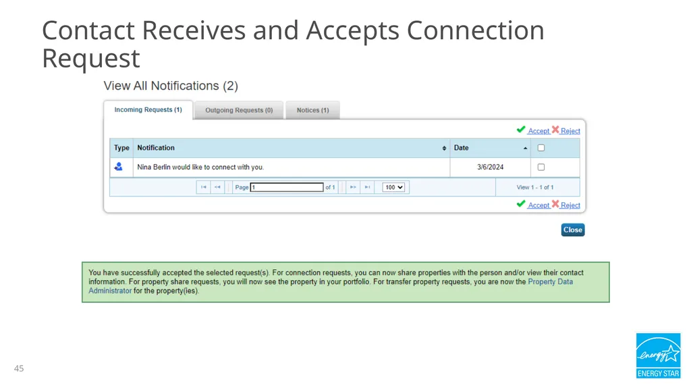This screenshot has width=691, height=388.
Task: Click the top green Accept checkmark icon
Action: 521,130
